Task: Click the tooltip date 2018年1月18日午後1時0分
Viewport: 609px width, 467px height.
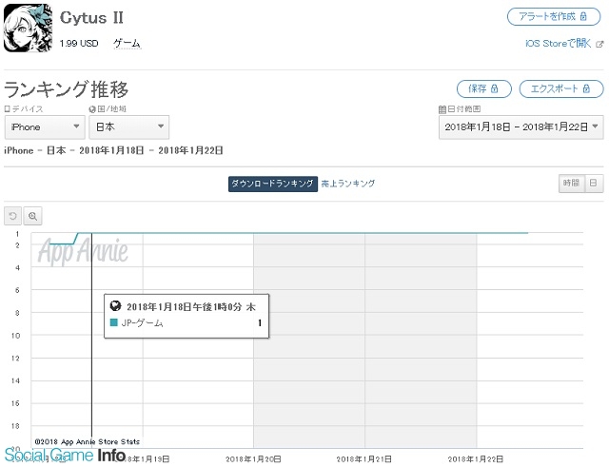Action: [x=184, y=306]
